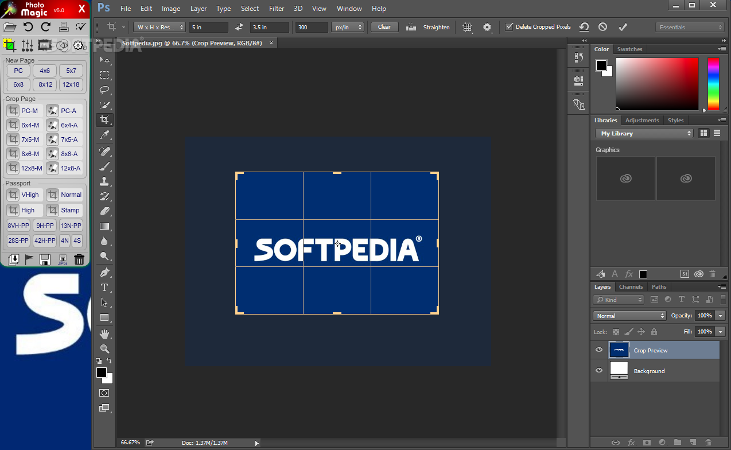
Task: Select the Hand tool
Action: [104, 333]
